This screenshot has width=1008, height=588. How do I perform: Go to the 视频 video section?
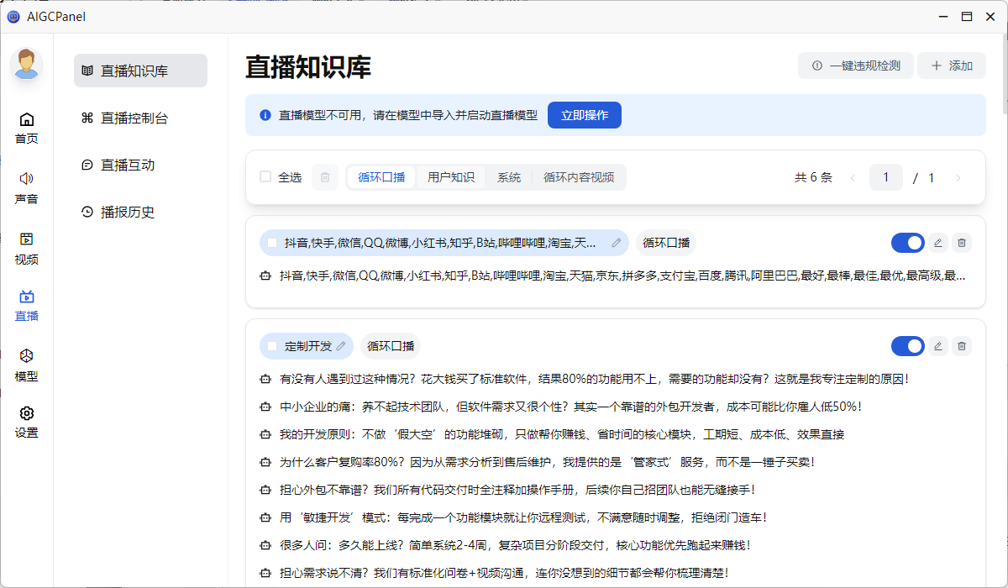point(27,249)
